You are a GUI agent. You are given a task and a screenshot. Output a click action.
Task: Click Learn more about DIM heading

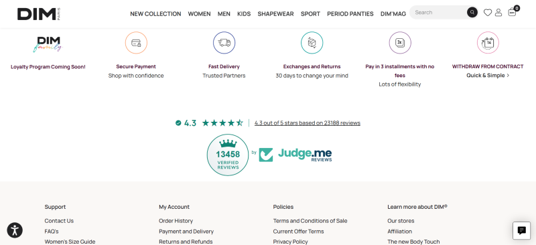[417, 207]
